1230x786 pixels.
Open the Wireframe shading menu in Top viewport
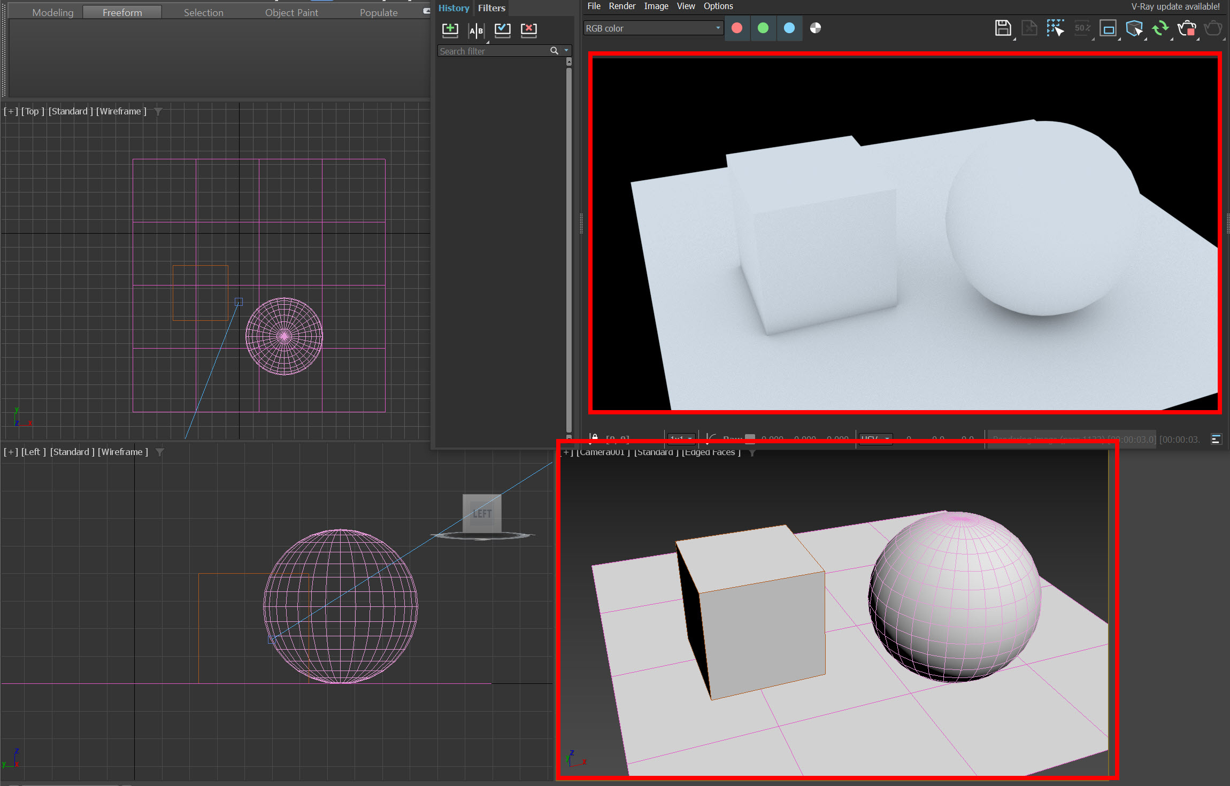coord(121,111)
